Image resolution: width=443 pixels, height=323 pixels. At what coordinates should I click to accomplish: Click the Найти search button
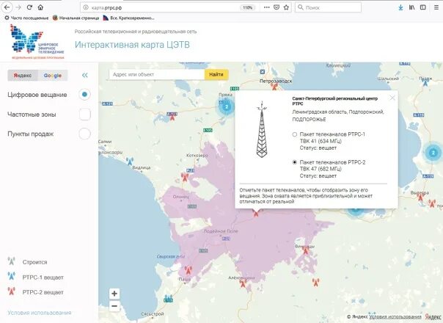216,74
